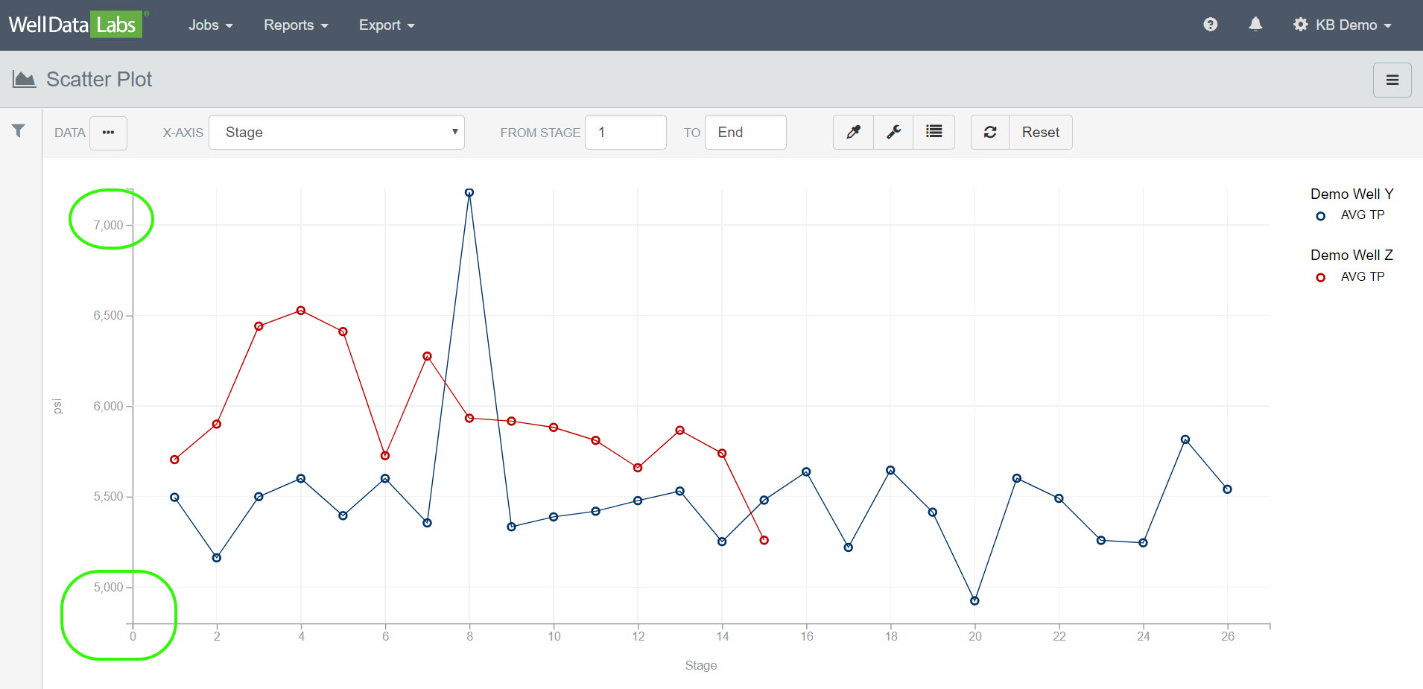Image resolution: width=1423 pixels, height=689 pixels.
Task: Open the X-Axis Stage dropdown
Action: click(337, 133)
